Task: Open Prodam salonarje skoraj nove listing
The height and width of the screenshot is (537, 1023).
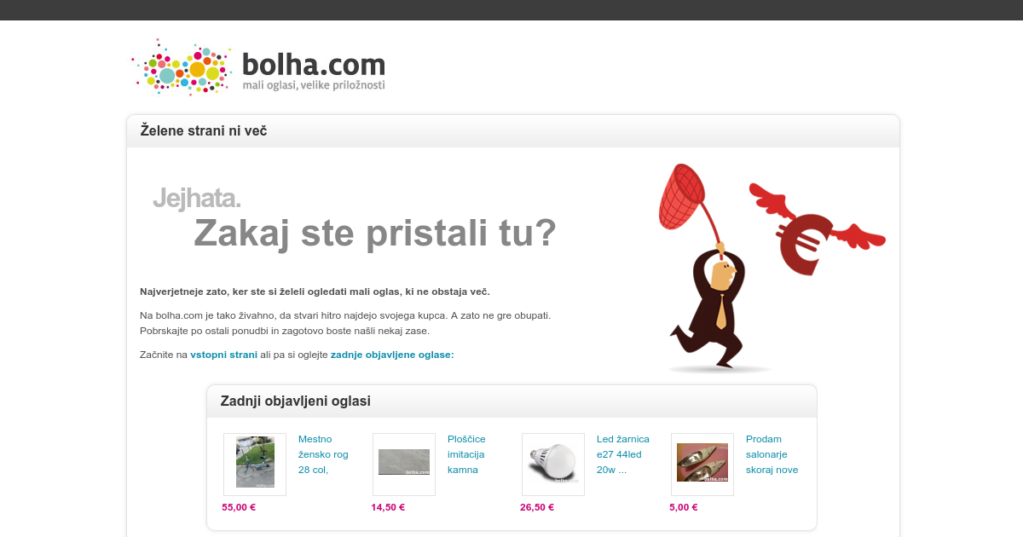Action: (772, 454)
